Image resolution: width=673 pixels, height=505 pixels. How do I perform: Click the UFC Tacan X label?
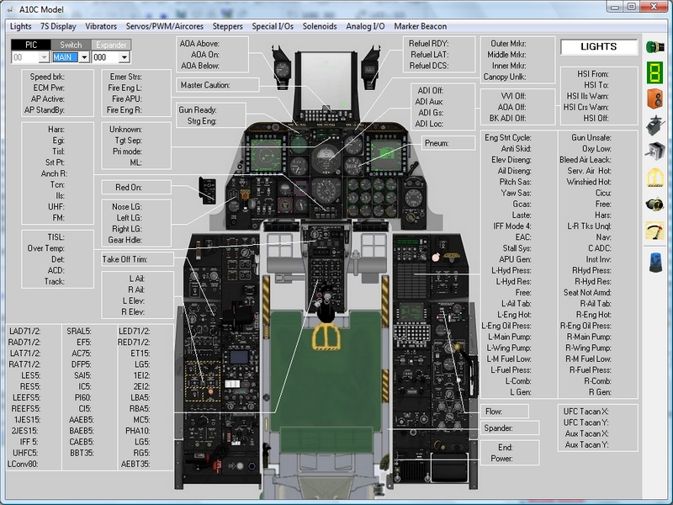point(586,412)
